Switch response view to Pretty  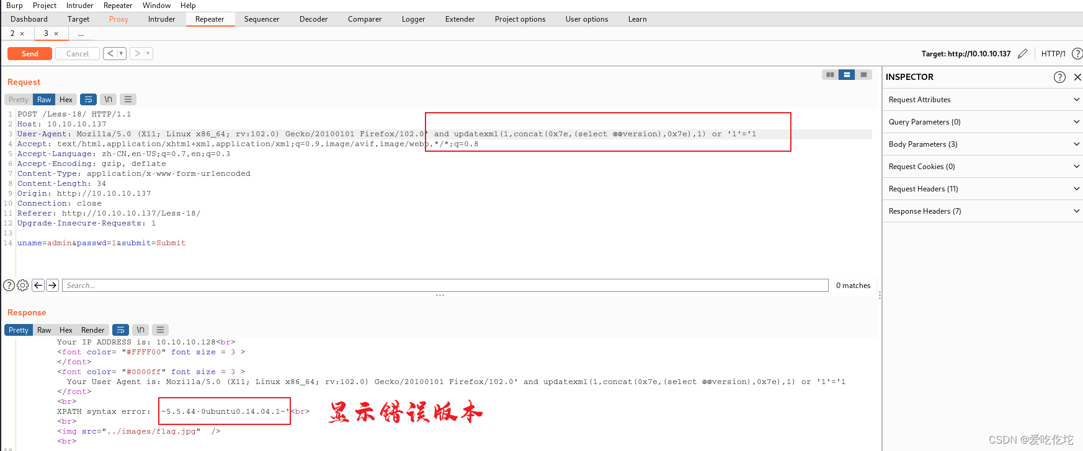coord(19,330)
